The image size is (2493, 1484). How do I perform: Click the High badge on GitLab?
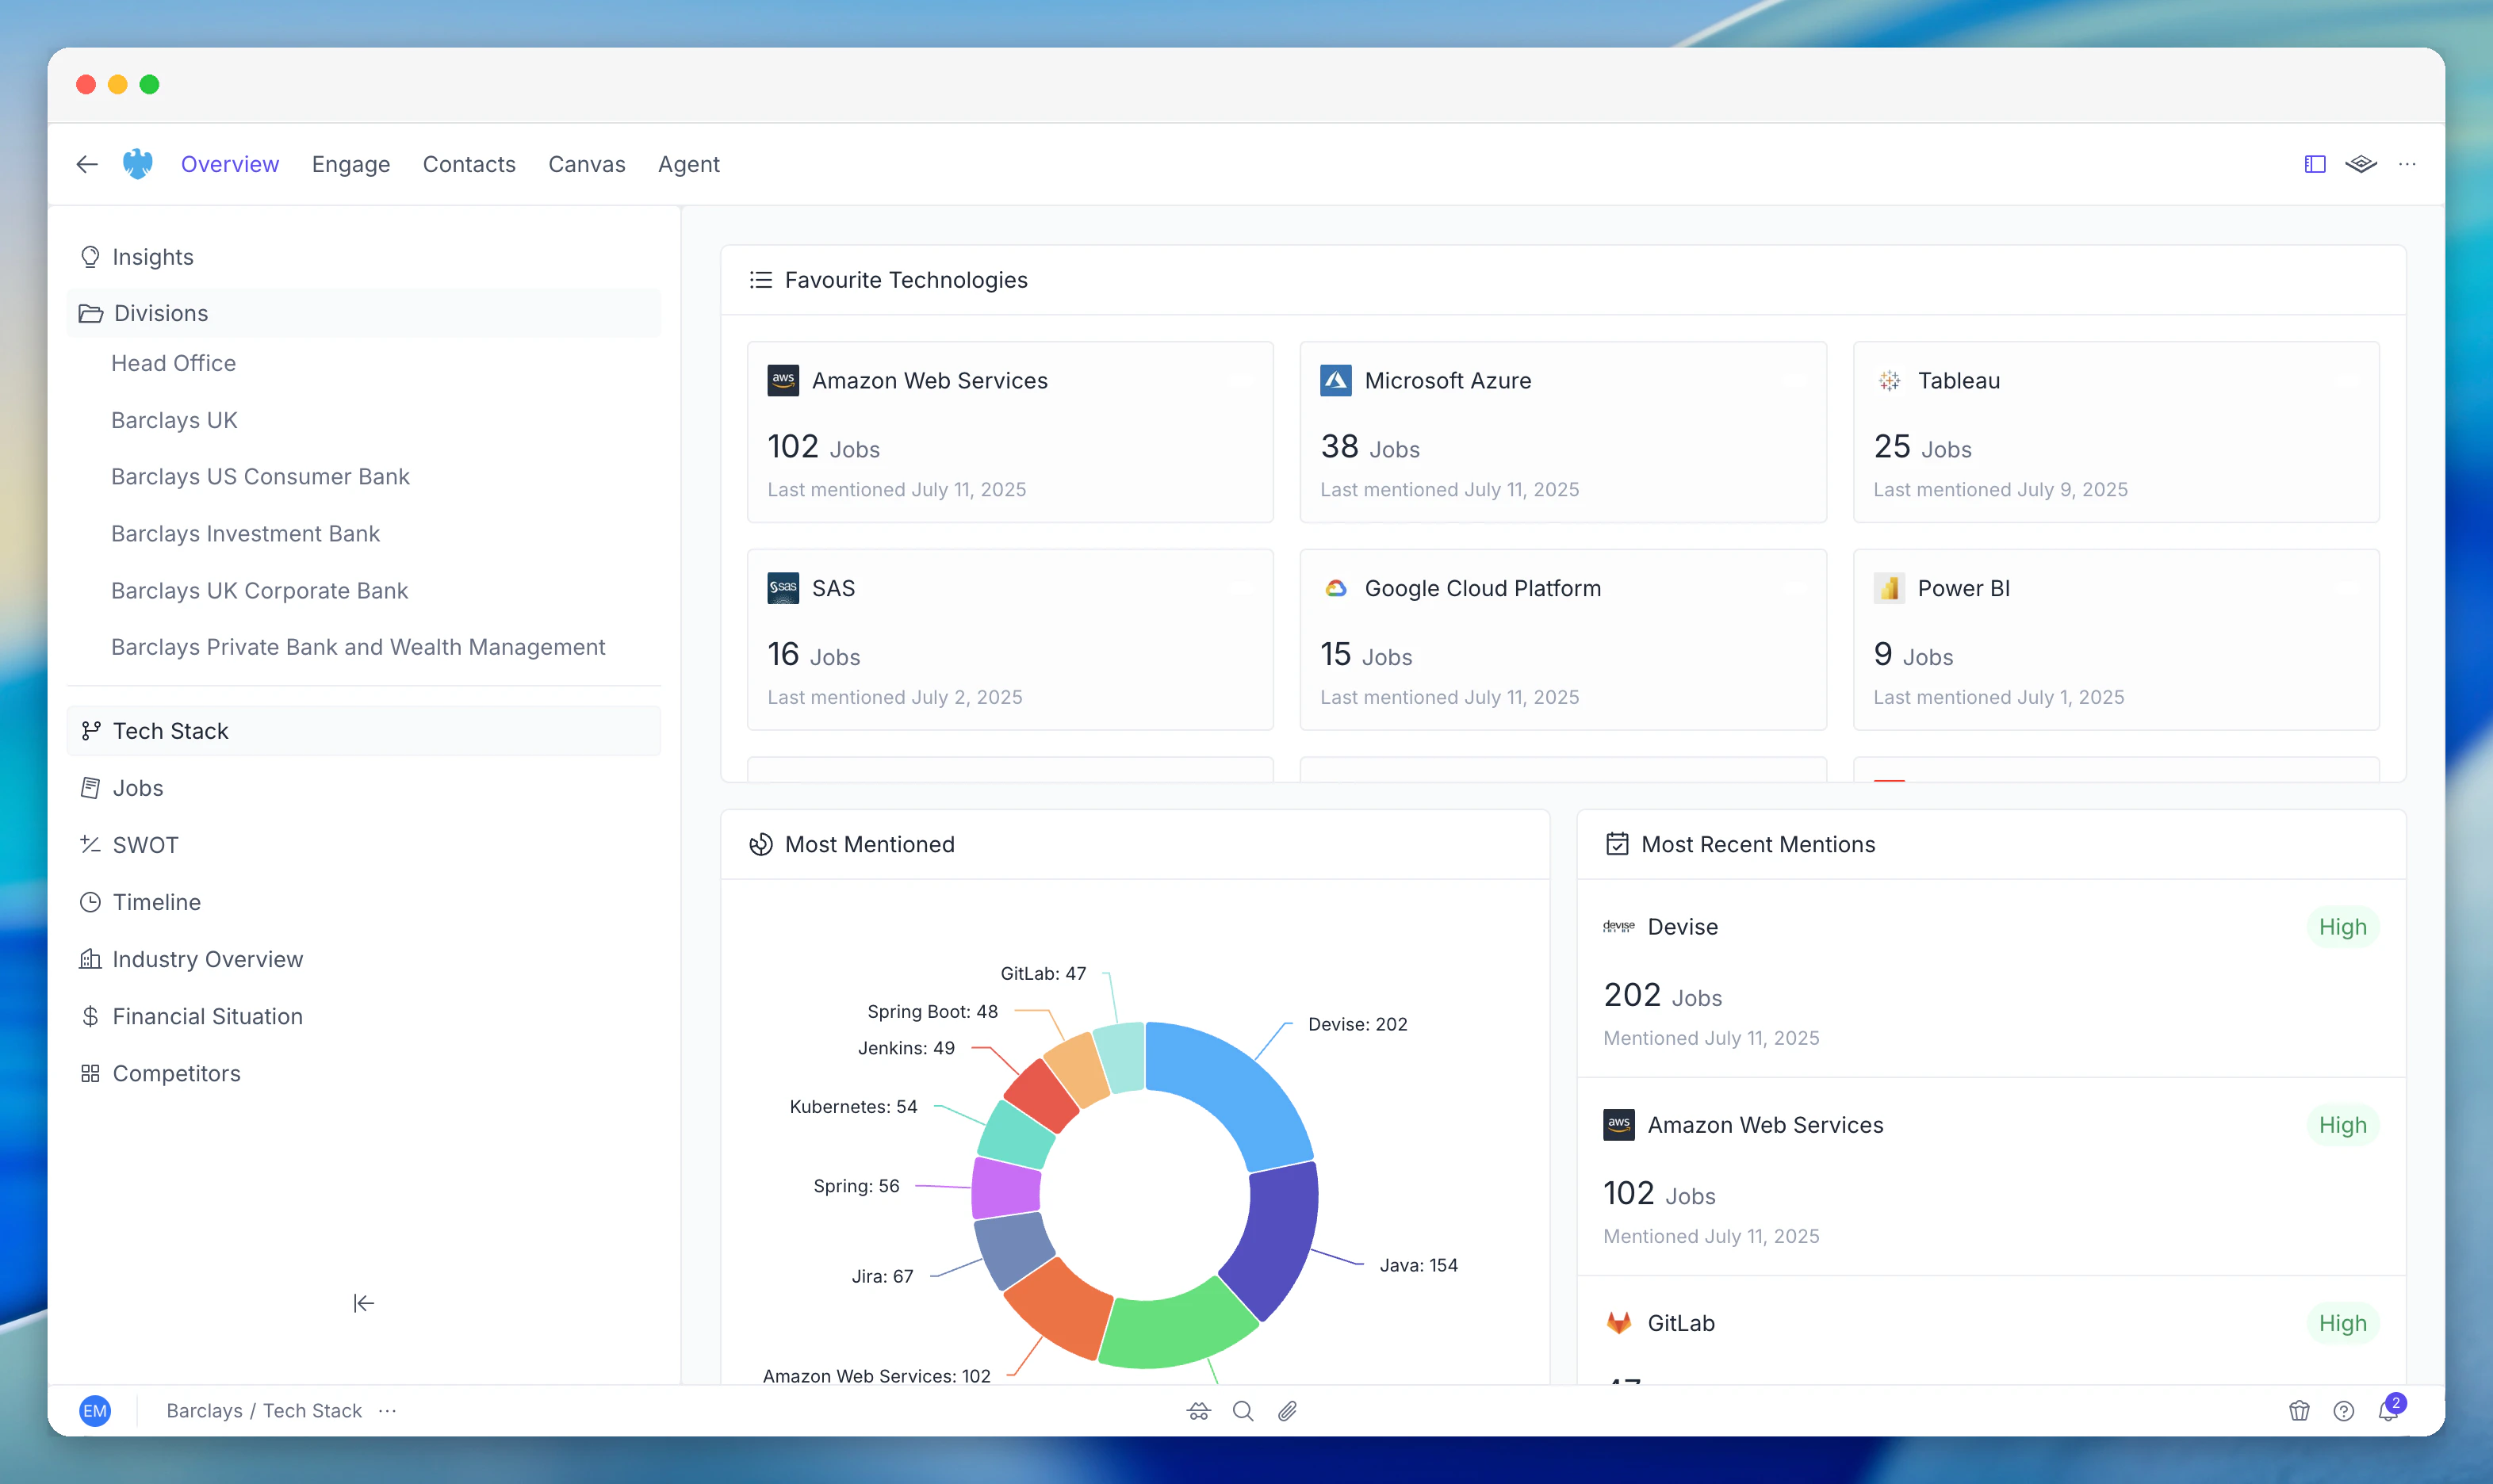point(2342,1323)
